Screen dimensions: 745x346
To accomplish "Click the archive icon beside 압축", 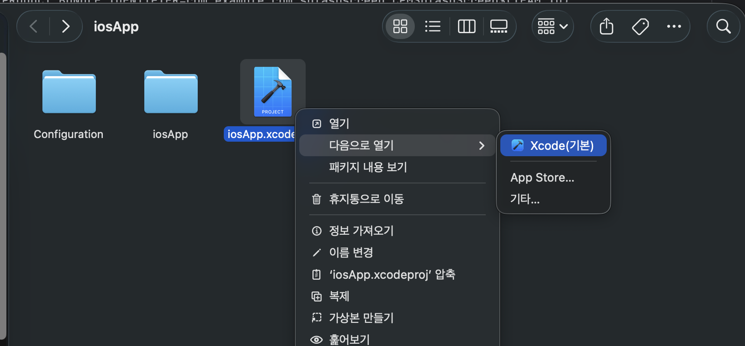I will [317, 274].
